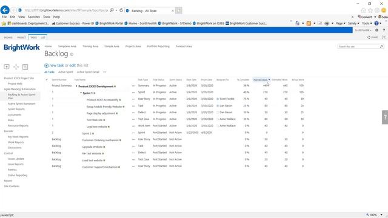
Task: Click presence box beside Anne Wallace Test Case row
Action: [x=218, y=119]
